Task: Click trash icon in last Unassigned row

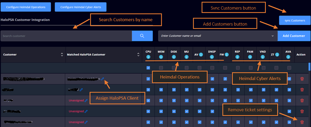Action: 302,122
